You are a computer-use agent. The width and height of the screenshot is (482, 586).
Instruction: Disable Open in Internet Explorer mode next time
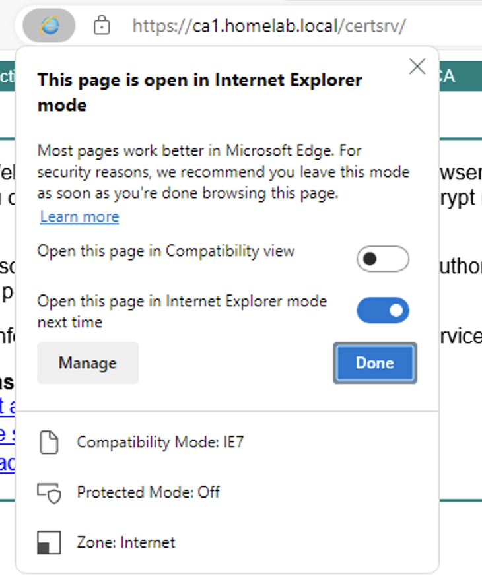tap(382, 310)
